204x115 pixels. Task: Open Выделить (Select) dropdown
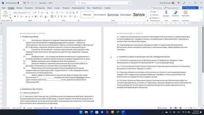tap(155, 18)
